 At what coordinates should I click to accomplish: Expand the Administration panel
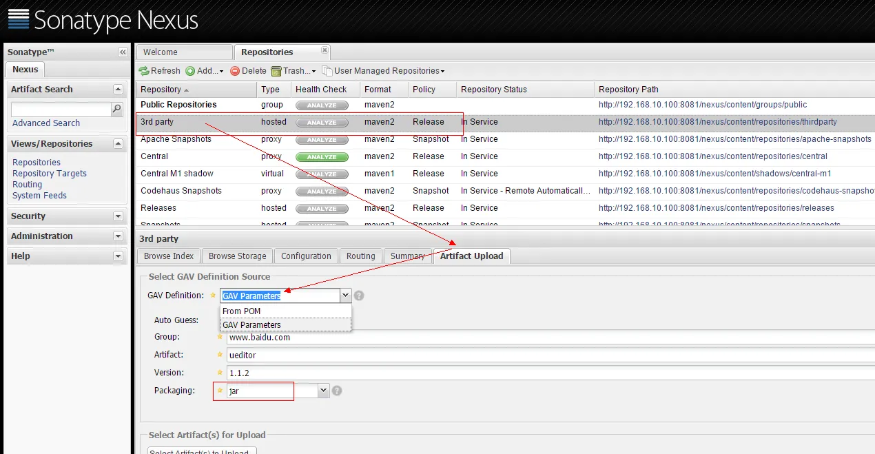[x=118, y=236]
